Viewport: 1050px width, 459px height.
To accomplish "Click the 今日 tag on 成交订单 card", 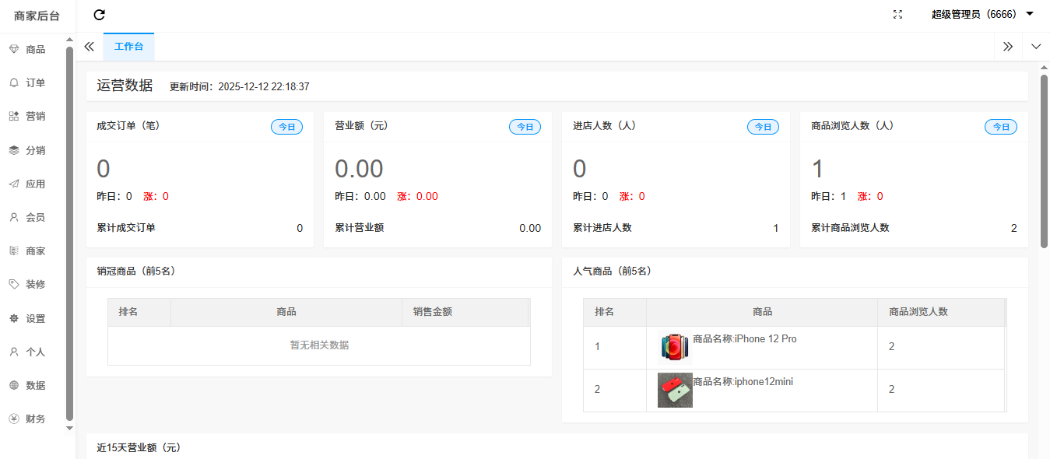I will pos(286,126).
